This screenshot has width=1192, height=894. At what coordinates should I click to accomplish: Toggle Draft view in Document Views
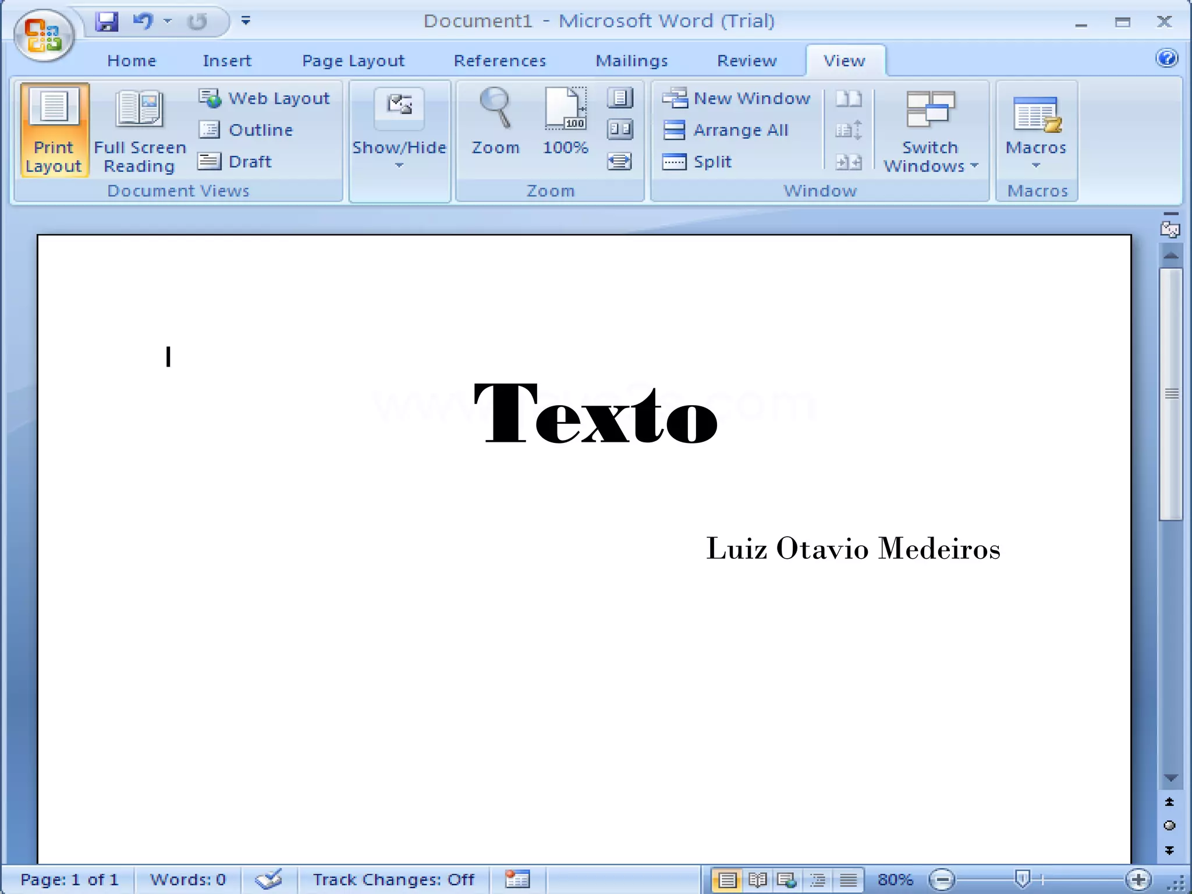click(x=235, y=161)
